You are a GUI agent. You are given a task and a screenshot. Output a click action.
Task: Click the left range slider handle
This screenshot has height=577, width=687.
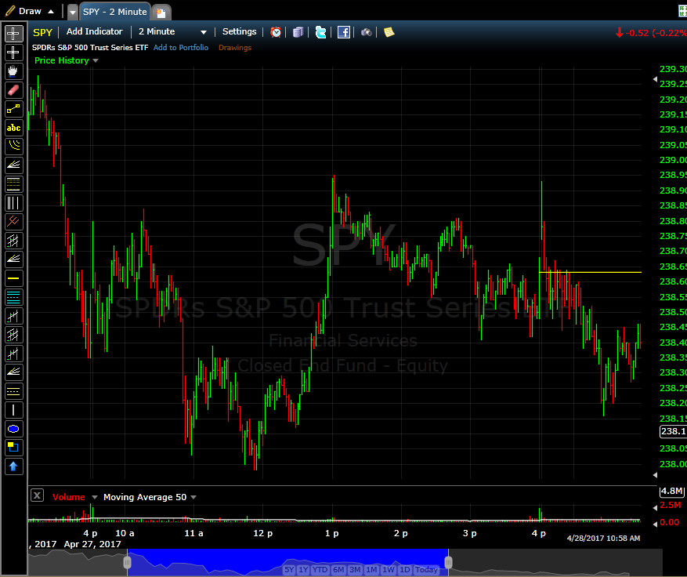pyautogui.click(x=127, y=562)
